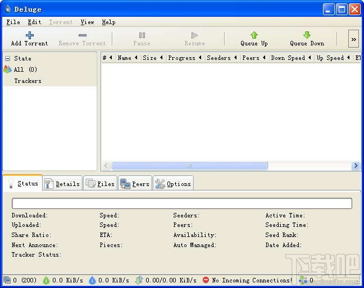Switch to the Options tab
364x288 pixels.
coord(173,184)
